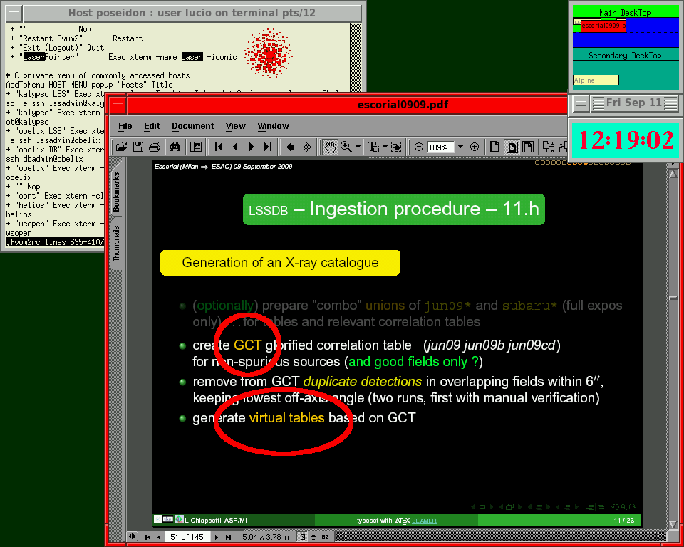The height and width of the screenshot is (547, 684).
Task: Toggle the navigation pane toolbar icon
Action: 196,147
